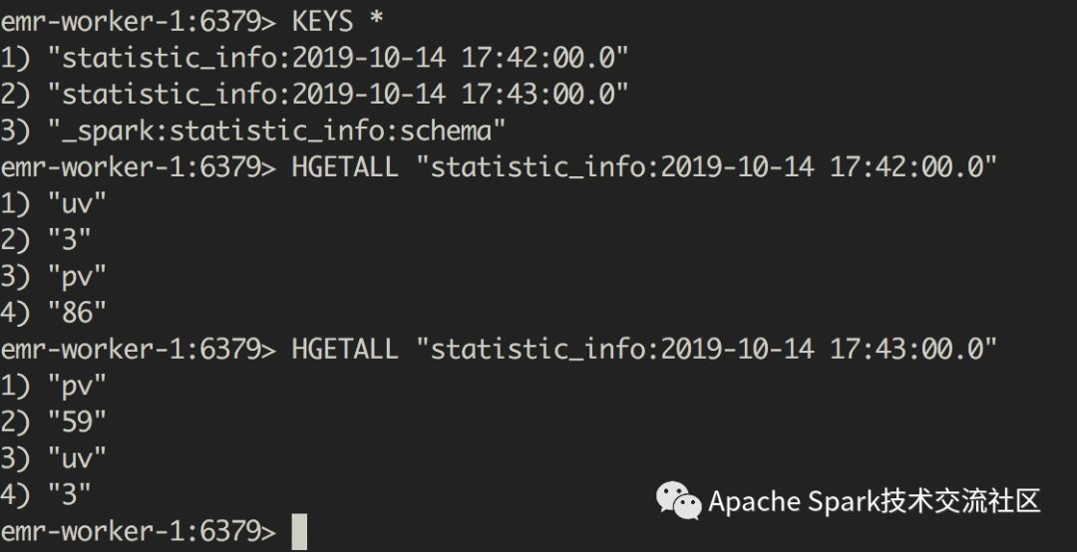Click the blinking cursor block at prompt
The height and width of the screenshot is (552, 1077).
(299, 532)
